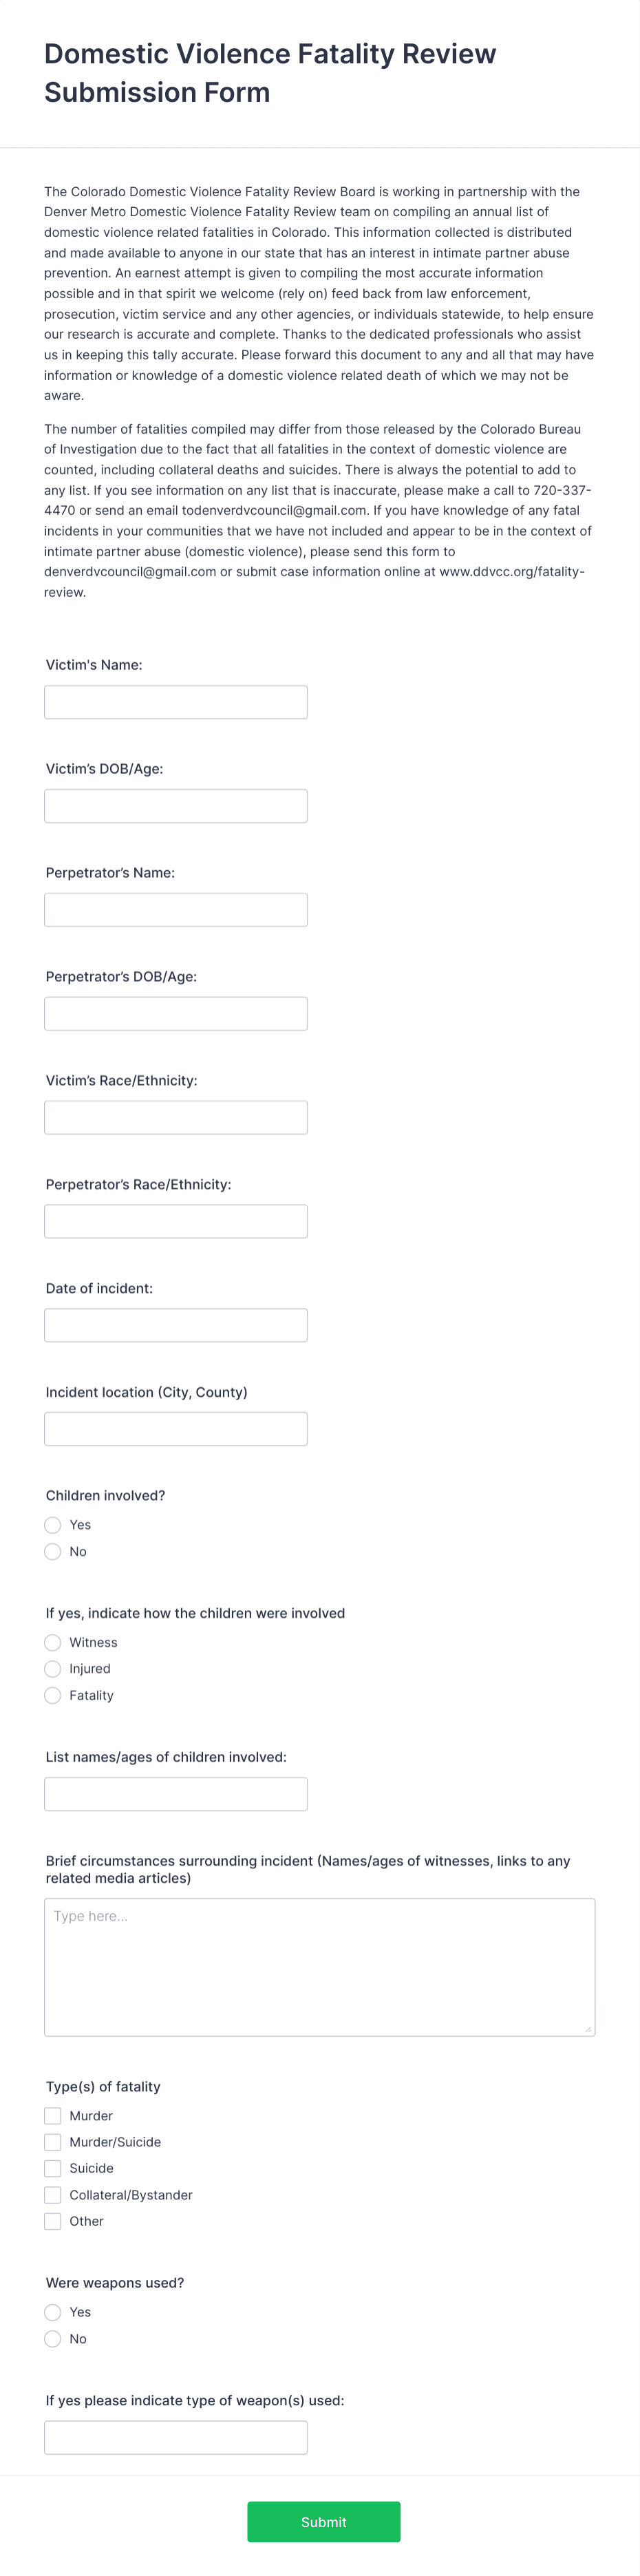Click the Victim's DOB/Age field

coord(175,805)
